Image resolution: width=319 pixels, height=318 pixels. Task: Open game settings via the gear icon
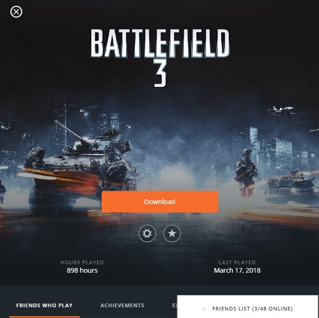click(147, 233)
